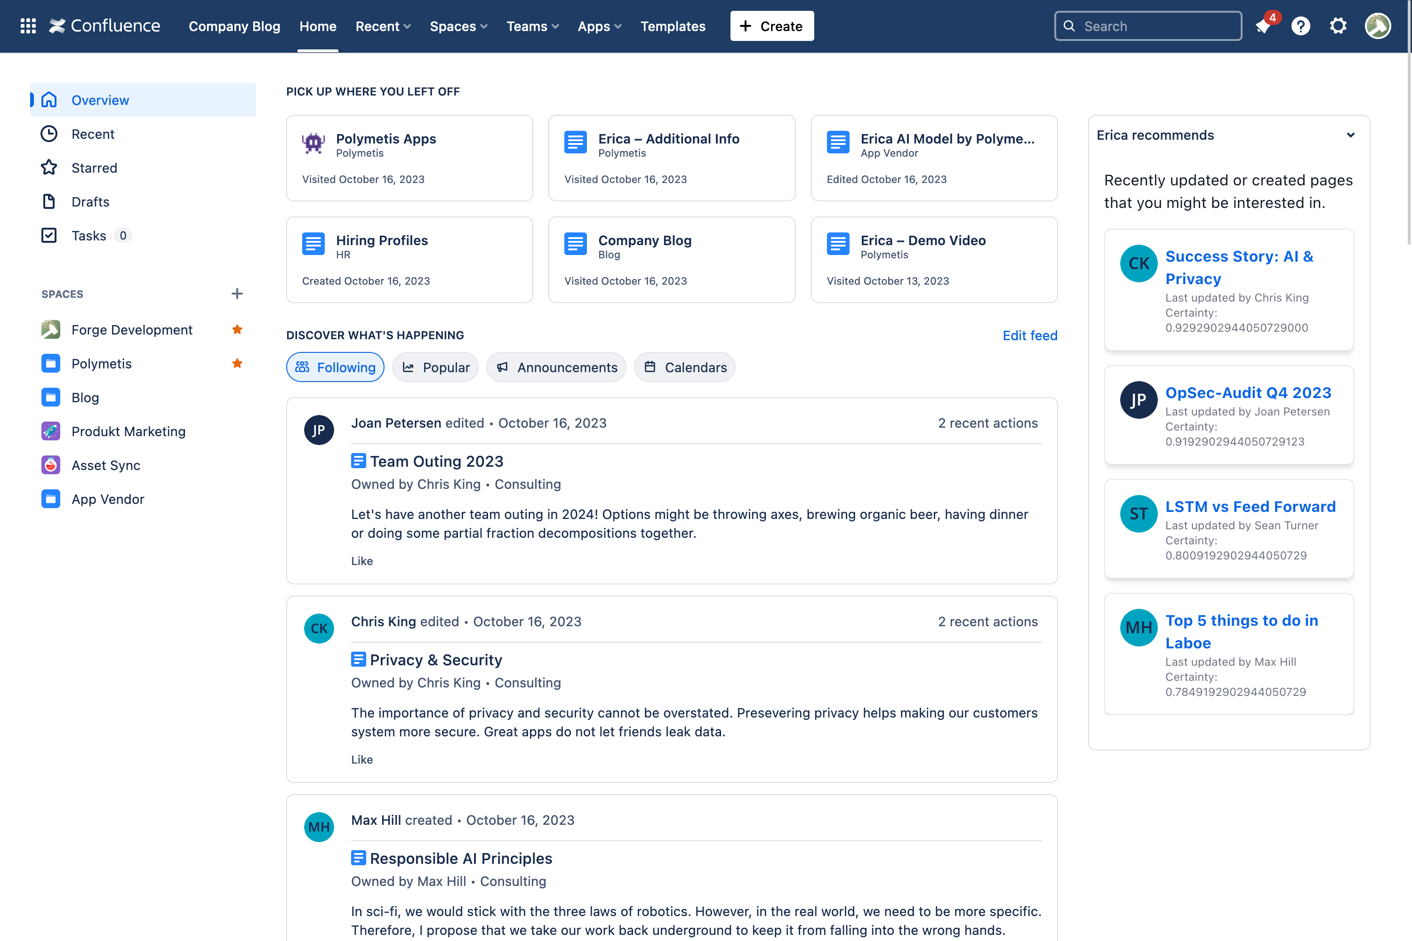The height and width of the screenshot is (941, 1412).
Task: Collapse the Erica recommends panel
Action: [x=1350, y=135]
